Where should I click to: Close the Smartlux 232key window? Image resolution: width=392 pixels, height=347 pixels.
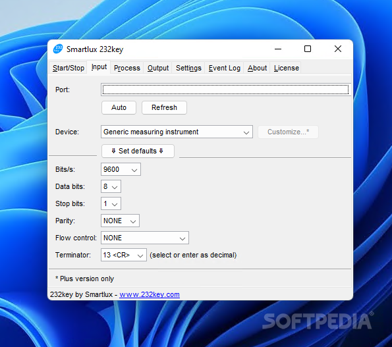(338, 49)
